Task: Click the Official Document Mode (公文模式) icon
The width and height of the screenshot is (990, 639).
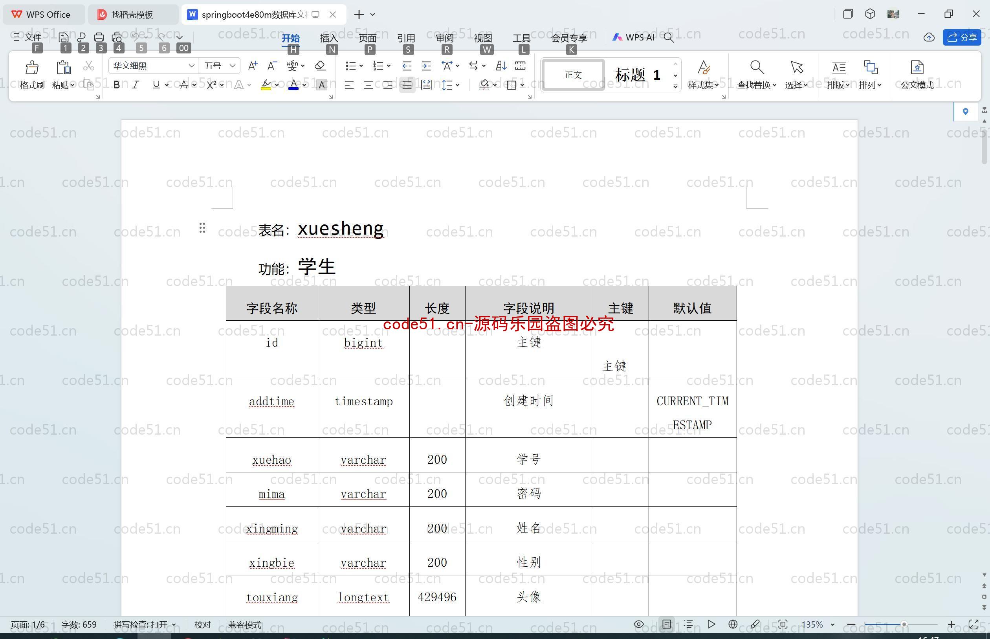Action: tap(917, 67)
